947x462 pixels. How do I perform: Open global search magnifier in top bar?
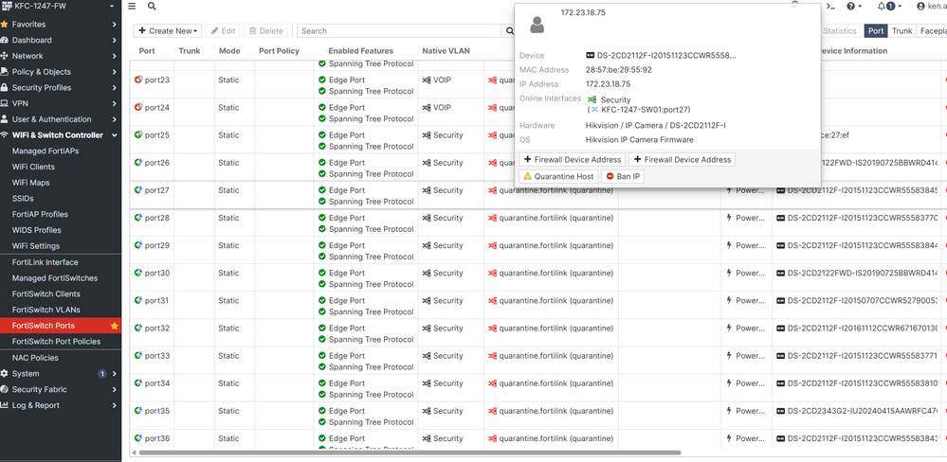point(152,6)
